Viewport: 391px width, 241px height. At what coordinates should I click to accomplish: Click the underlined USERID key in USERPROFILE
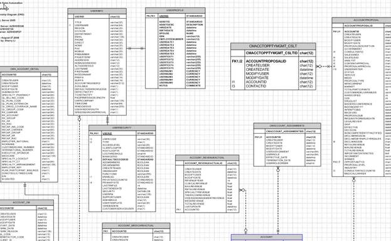[164, 16]
